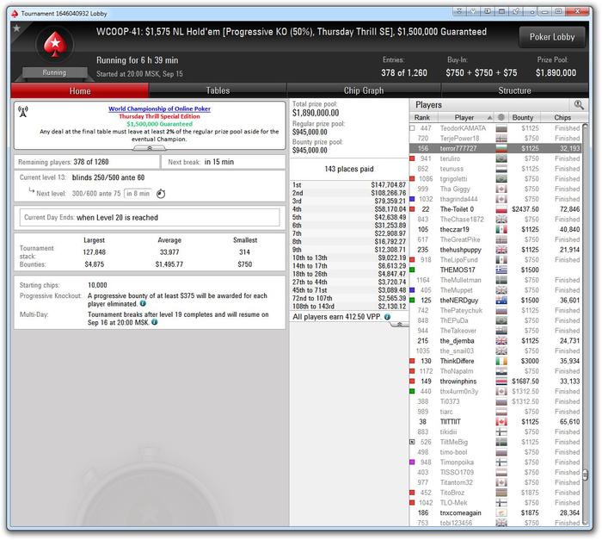Click the flag icon in terror777727's row

coord(501,148)
